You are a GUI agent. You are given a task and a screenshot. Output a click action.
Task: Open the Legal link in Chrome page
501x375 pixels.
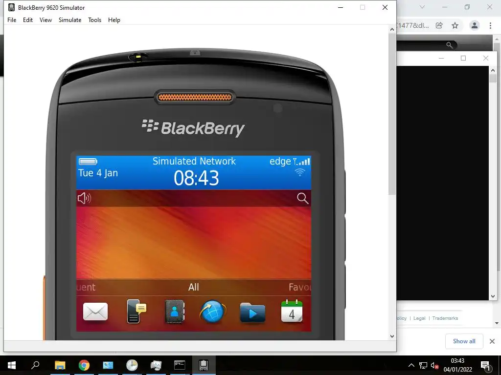click(419, 318)
